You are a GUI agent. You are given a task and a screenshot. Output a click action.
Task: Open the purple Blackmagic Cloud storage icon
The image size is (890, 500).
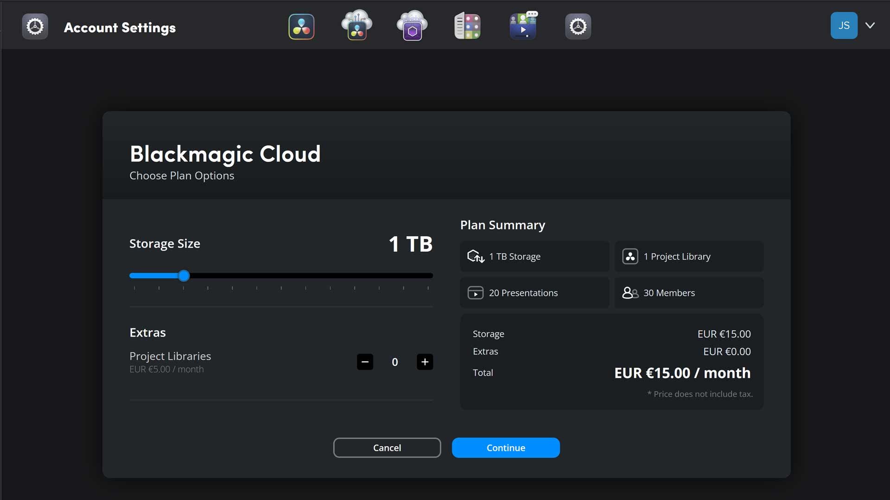pos(412,26)
